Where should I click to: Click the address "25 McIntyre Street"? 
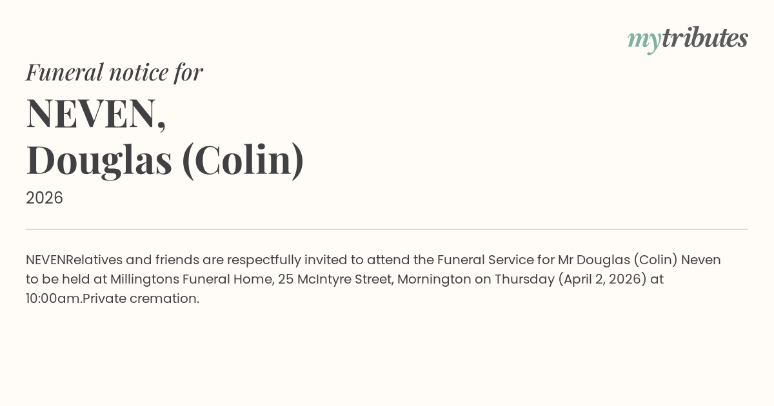pos(334,279)
